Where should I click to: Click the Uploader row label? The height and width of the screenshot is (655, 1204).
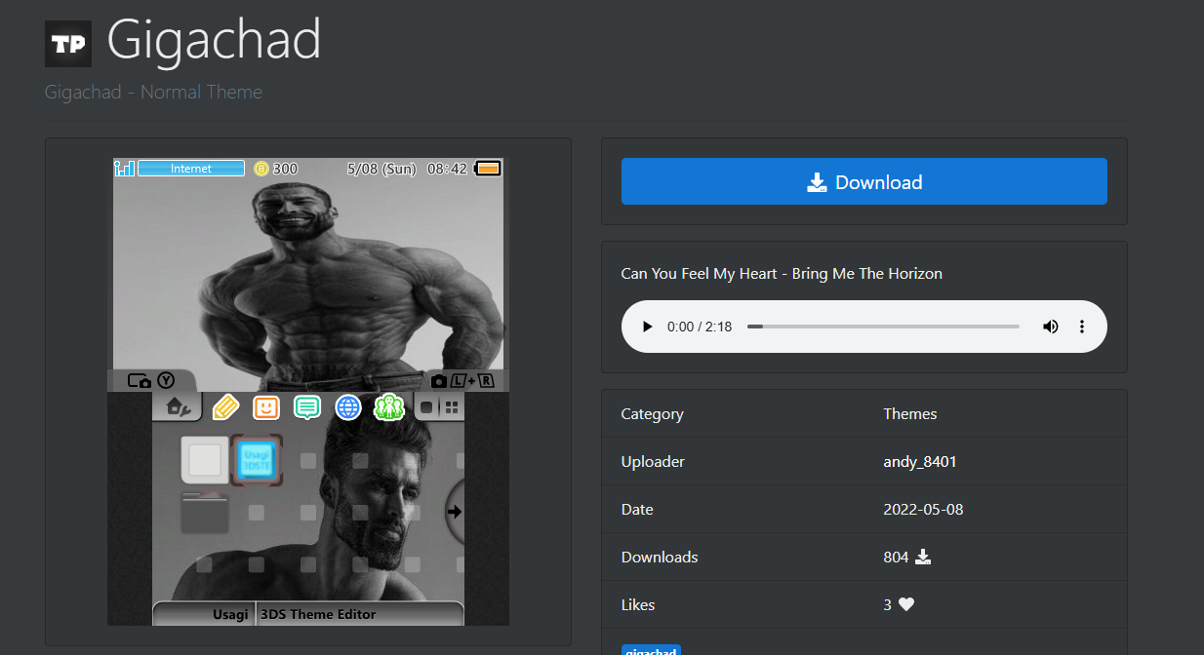coord(653,461)
